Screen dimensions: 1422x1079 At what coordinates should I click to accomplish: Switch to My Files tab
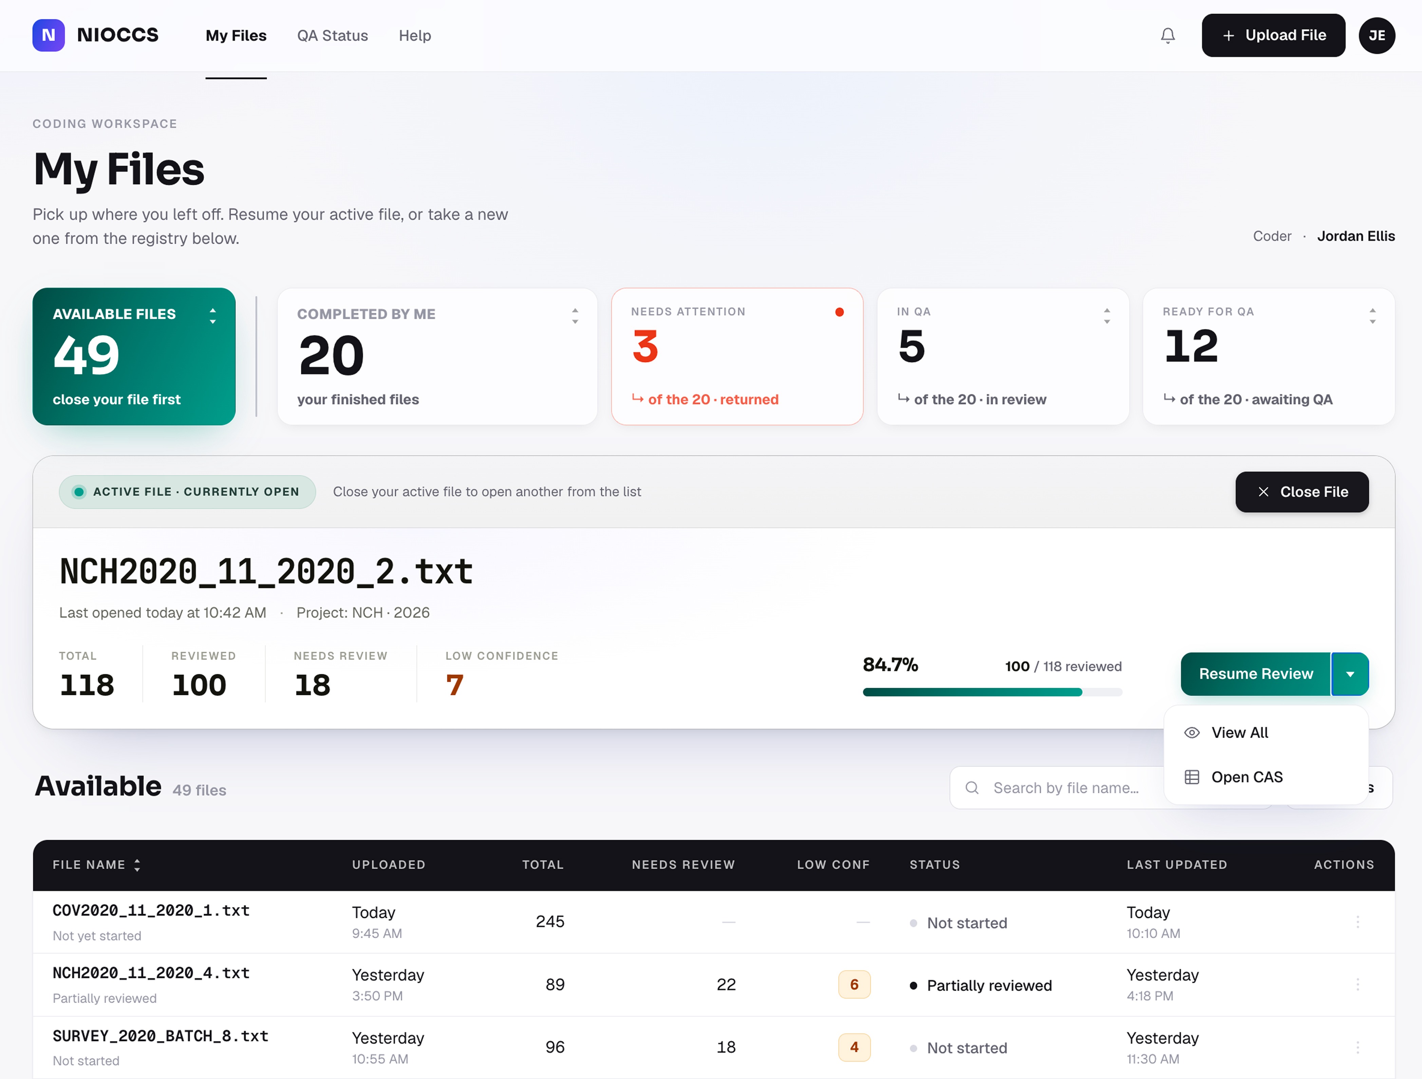tap(236, 35)
